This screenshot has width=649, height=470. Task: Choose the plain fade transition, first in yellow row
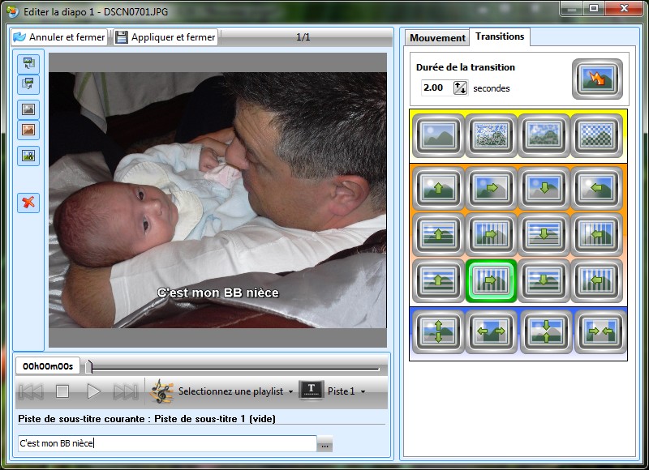[438, 135]
